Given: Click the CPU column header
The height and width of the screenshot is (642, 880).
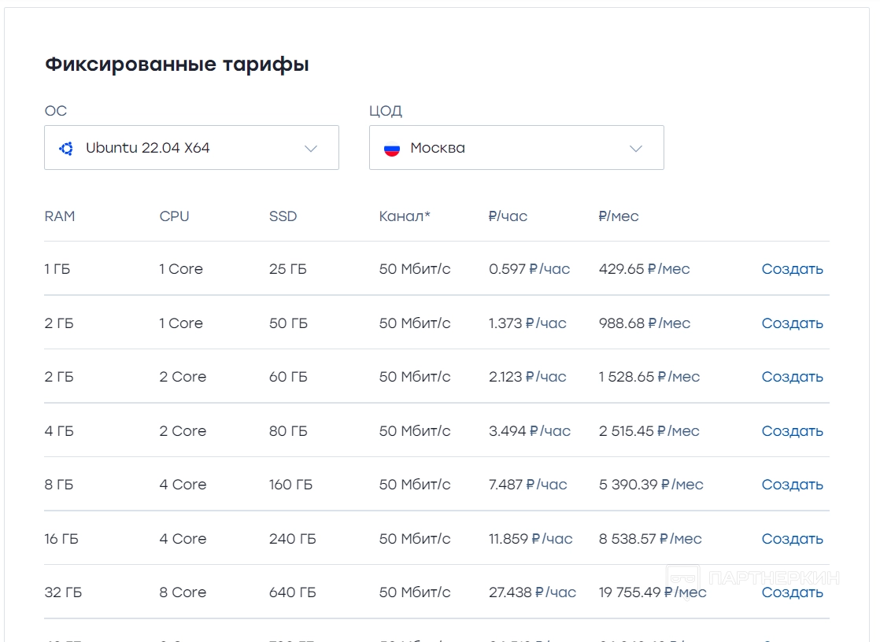Looking at the screenshot, I should 174,216.
